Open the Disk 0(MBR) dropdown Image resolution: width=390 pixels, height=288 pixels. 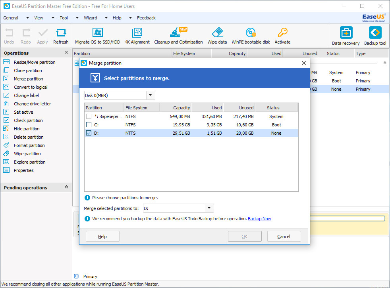(151, 95)
